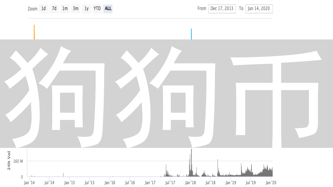Screen dimensions: 333x187
Task: Select the blue line spike near Jan '18
Action: (191, 34)
